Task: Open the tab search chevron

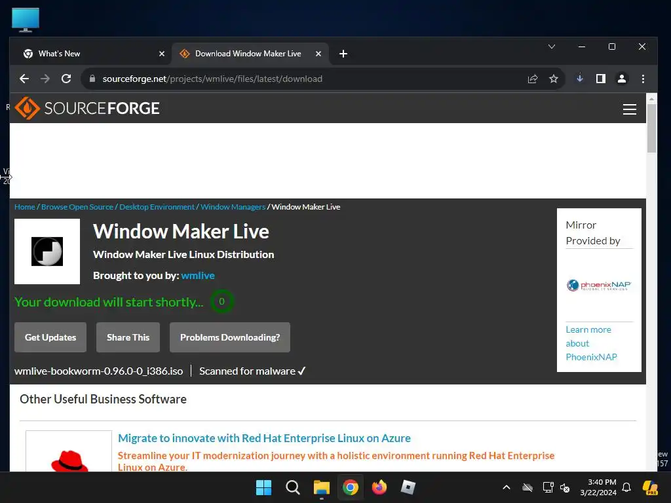Action: (552, 47)
